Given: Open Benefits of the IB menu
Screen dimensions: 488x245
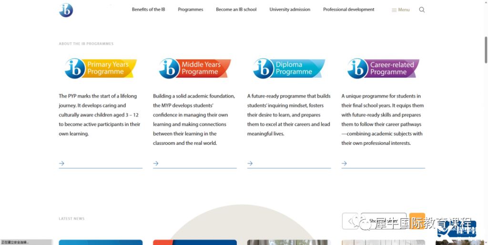Looking at the screenshot, I should 149,10.
